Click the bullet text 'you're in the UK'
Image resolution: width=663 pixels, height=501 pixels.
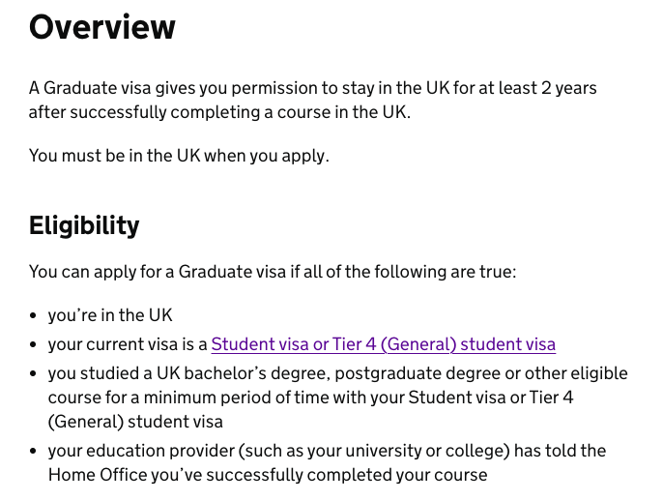(x=110, y=315)
